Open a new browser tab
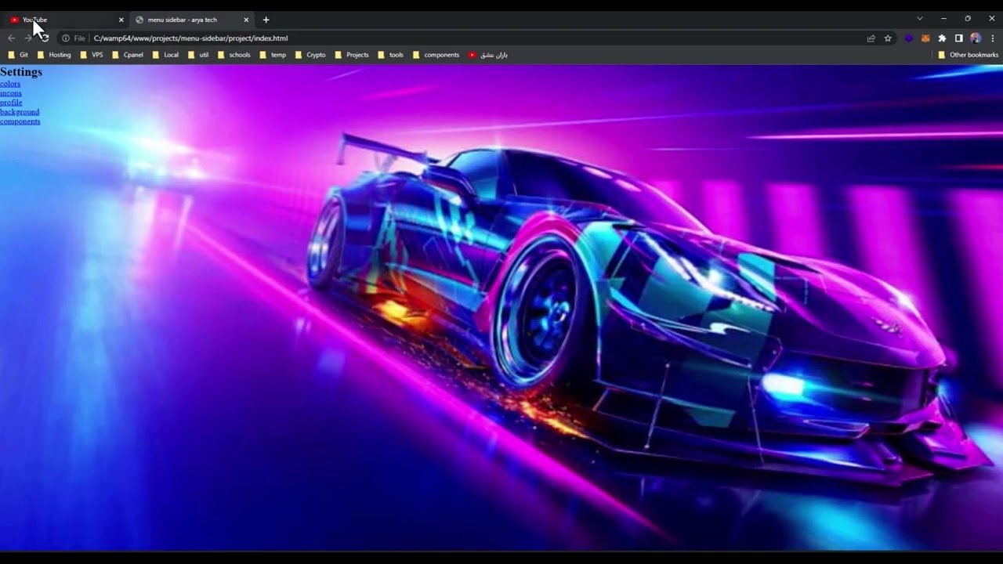The height and width of the screenshot is (564, 1003). pyautogui.click(x=266, y=20)
